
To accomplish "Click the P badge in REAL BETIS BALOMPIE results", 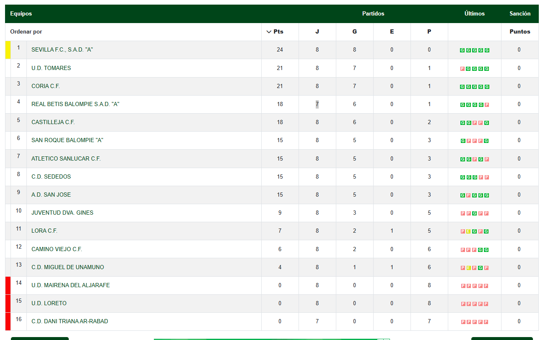I will [x=487, y=105].
